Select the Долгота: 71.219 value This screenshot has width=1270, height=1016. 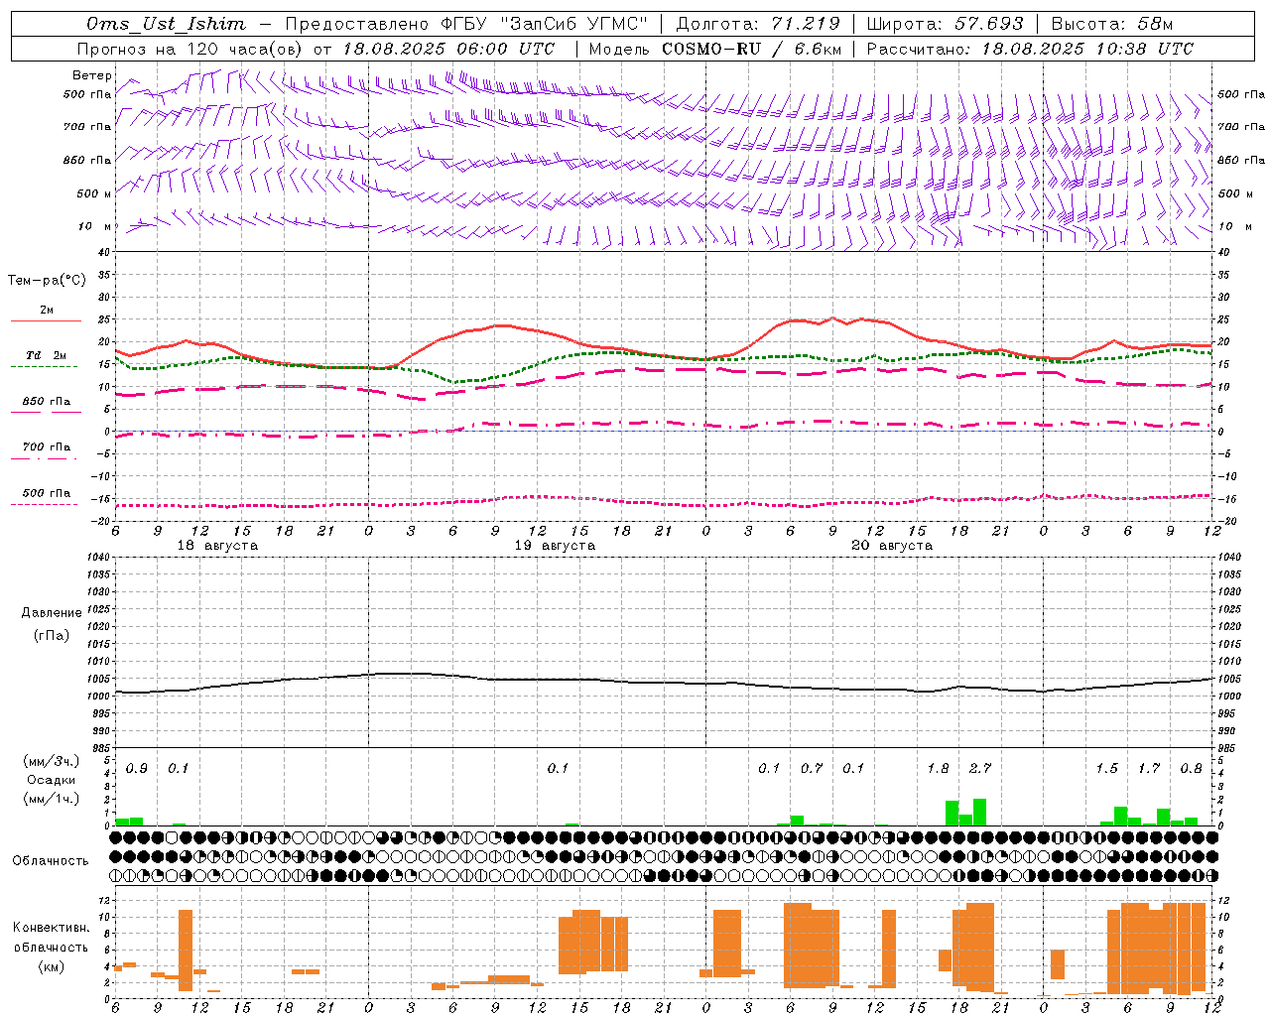point(758,24)
